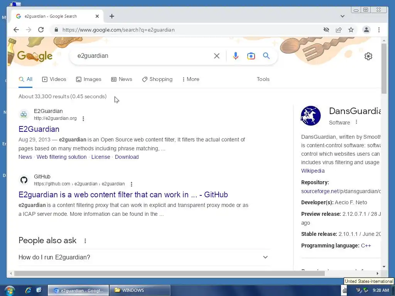This screenshot has height=296, width=395.
Task: Click the GitHub favicon in results
Action: click(x=24, y=180)
